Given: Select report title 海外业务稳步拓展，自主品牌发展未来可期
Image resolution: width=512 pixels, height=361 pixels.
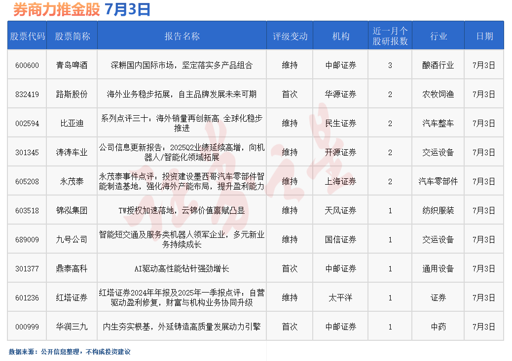Looking at the screenshot, I should coord(182,94).
